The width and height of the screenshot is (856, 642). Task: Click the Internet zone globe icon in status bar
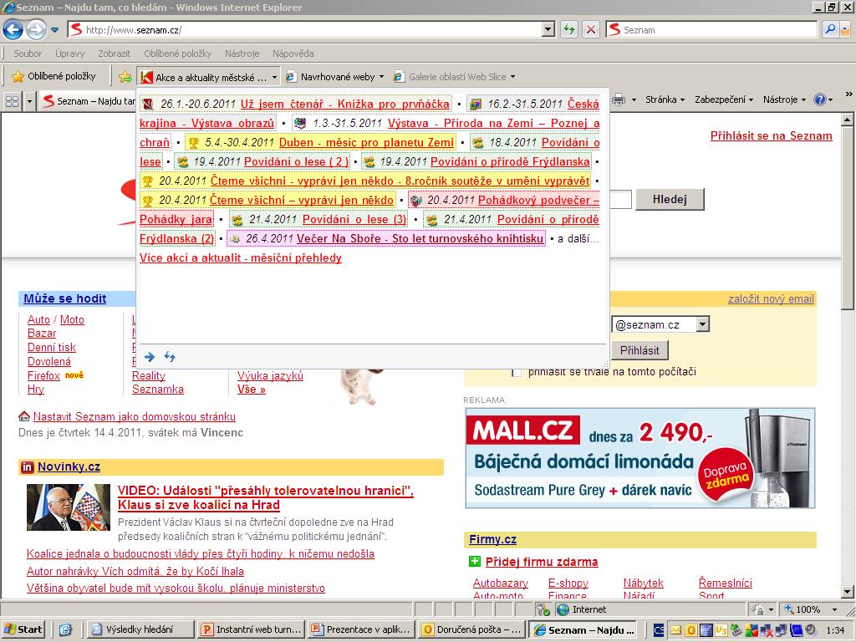tap(563, 609)
